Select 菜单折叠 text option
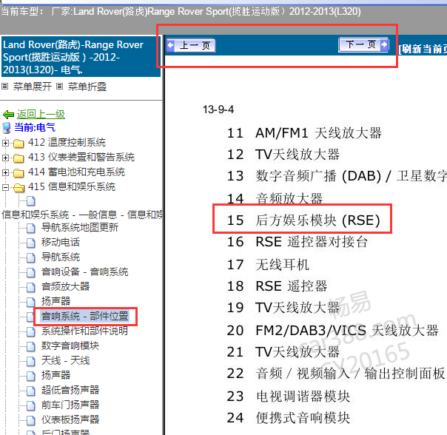Image resolution: width=447 pixels, height=435 pixels. 87,87
